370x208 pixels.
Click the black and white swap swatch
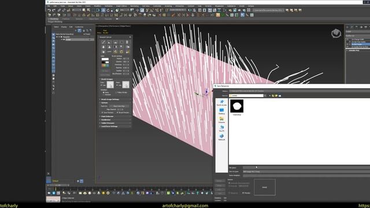(105, 62)
